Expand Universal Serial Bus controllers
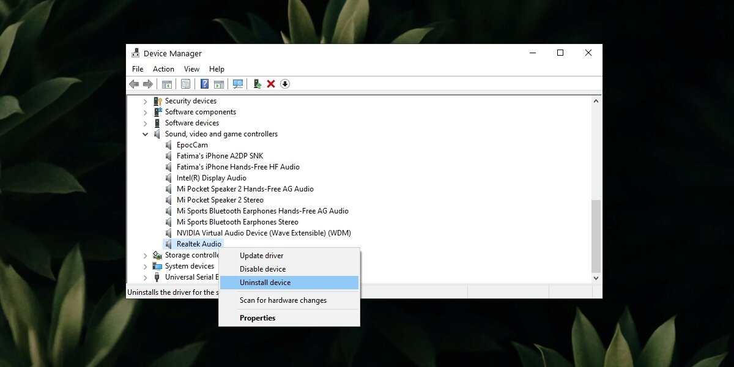This screenshot has width=734, height=367. (x=145, y=277)
